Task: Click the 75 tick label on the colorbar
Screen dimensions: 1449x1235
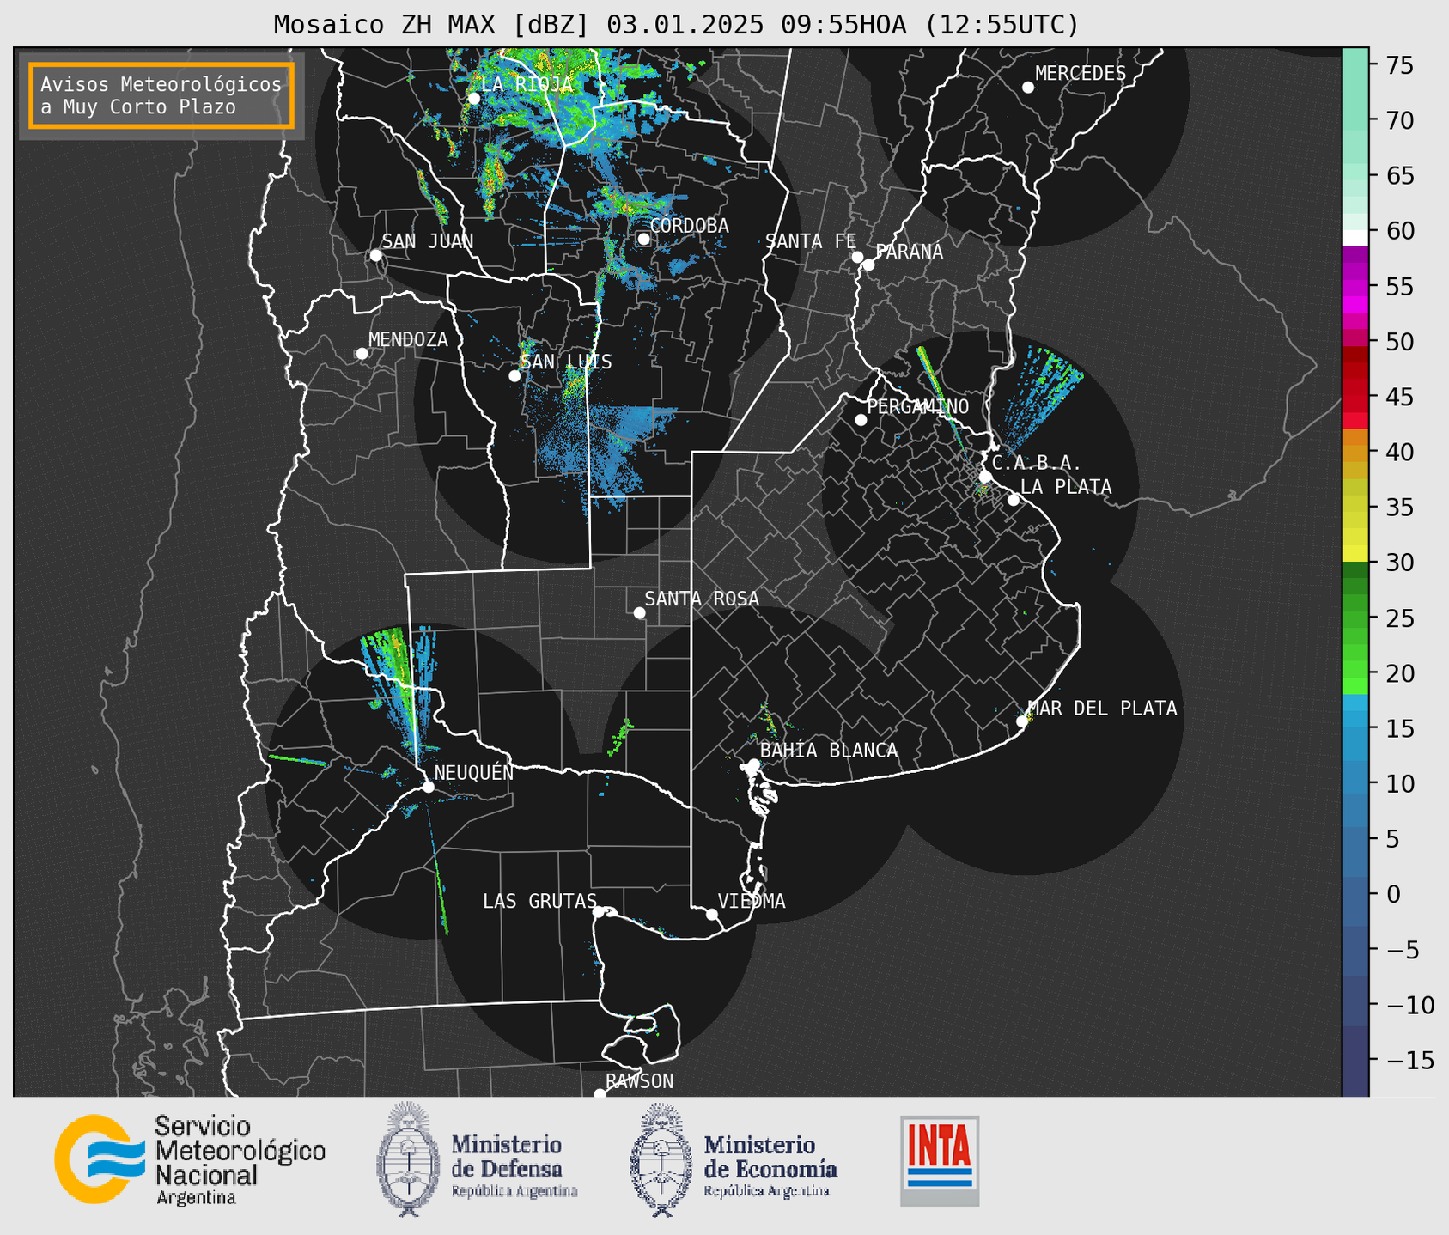Action: (x=1399, y=65)
